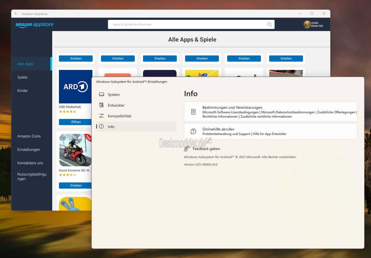Click Stunt Extreme 3D app title text
The height and width of the screenshot is (258, 371).
coord(75,170)
